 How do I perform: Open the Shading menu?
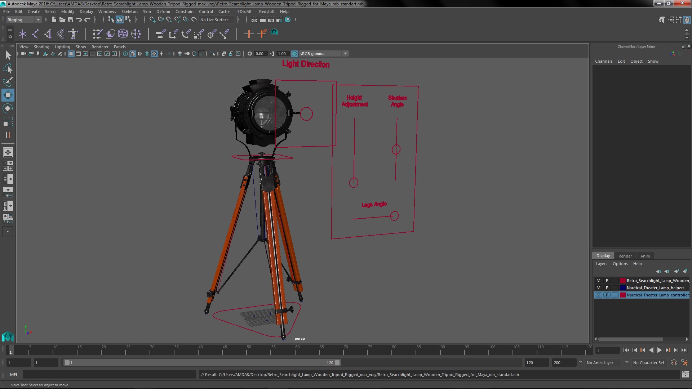(x=41, y=46)
